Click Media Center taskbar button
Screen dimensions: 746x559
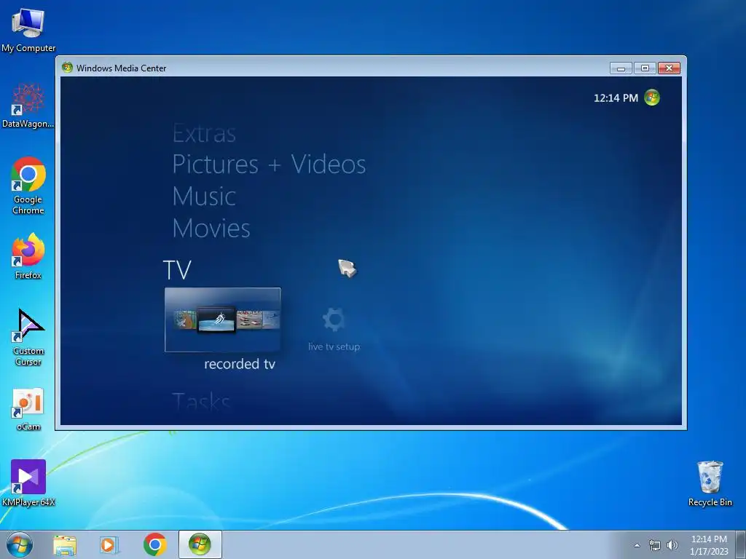pyautogui.click(x=200, y=544)
